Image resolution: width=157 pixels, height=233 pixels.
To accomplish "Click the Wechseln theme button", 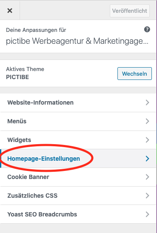I will click(134, 74).
